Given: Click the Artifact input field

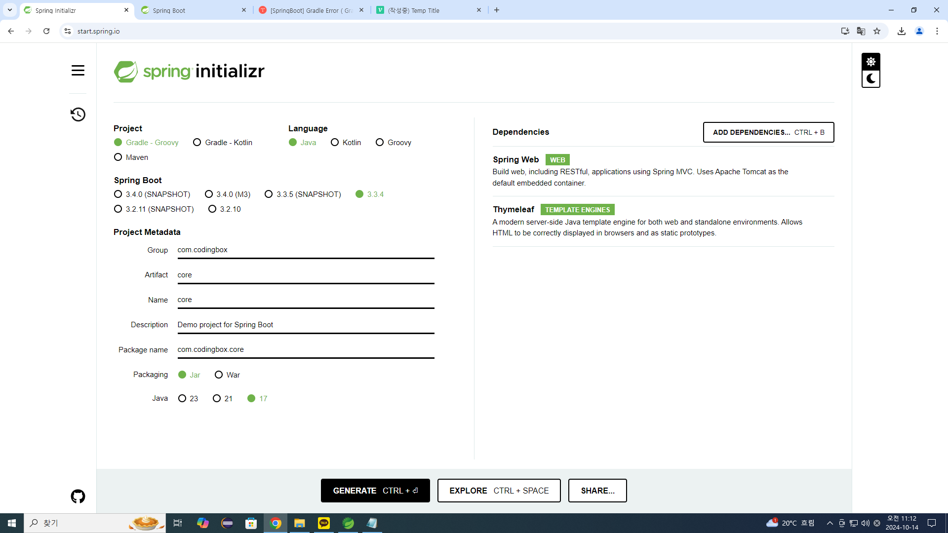Looking at the screenshot, I should 306,275.
